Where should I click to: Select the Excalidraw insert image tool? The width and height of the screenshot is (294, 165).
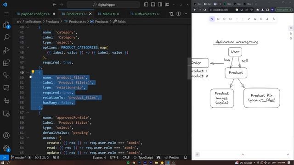pos(261,19)
